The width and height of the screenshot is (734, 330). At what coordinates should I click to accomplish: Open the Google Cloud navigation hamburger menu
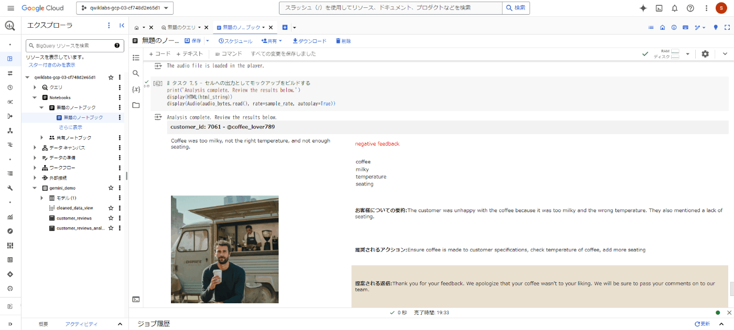pos(10,8)
